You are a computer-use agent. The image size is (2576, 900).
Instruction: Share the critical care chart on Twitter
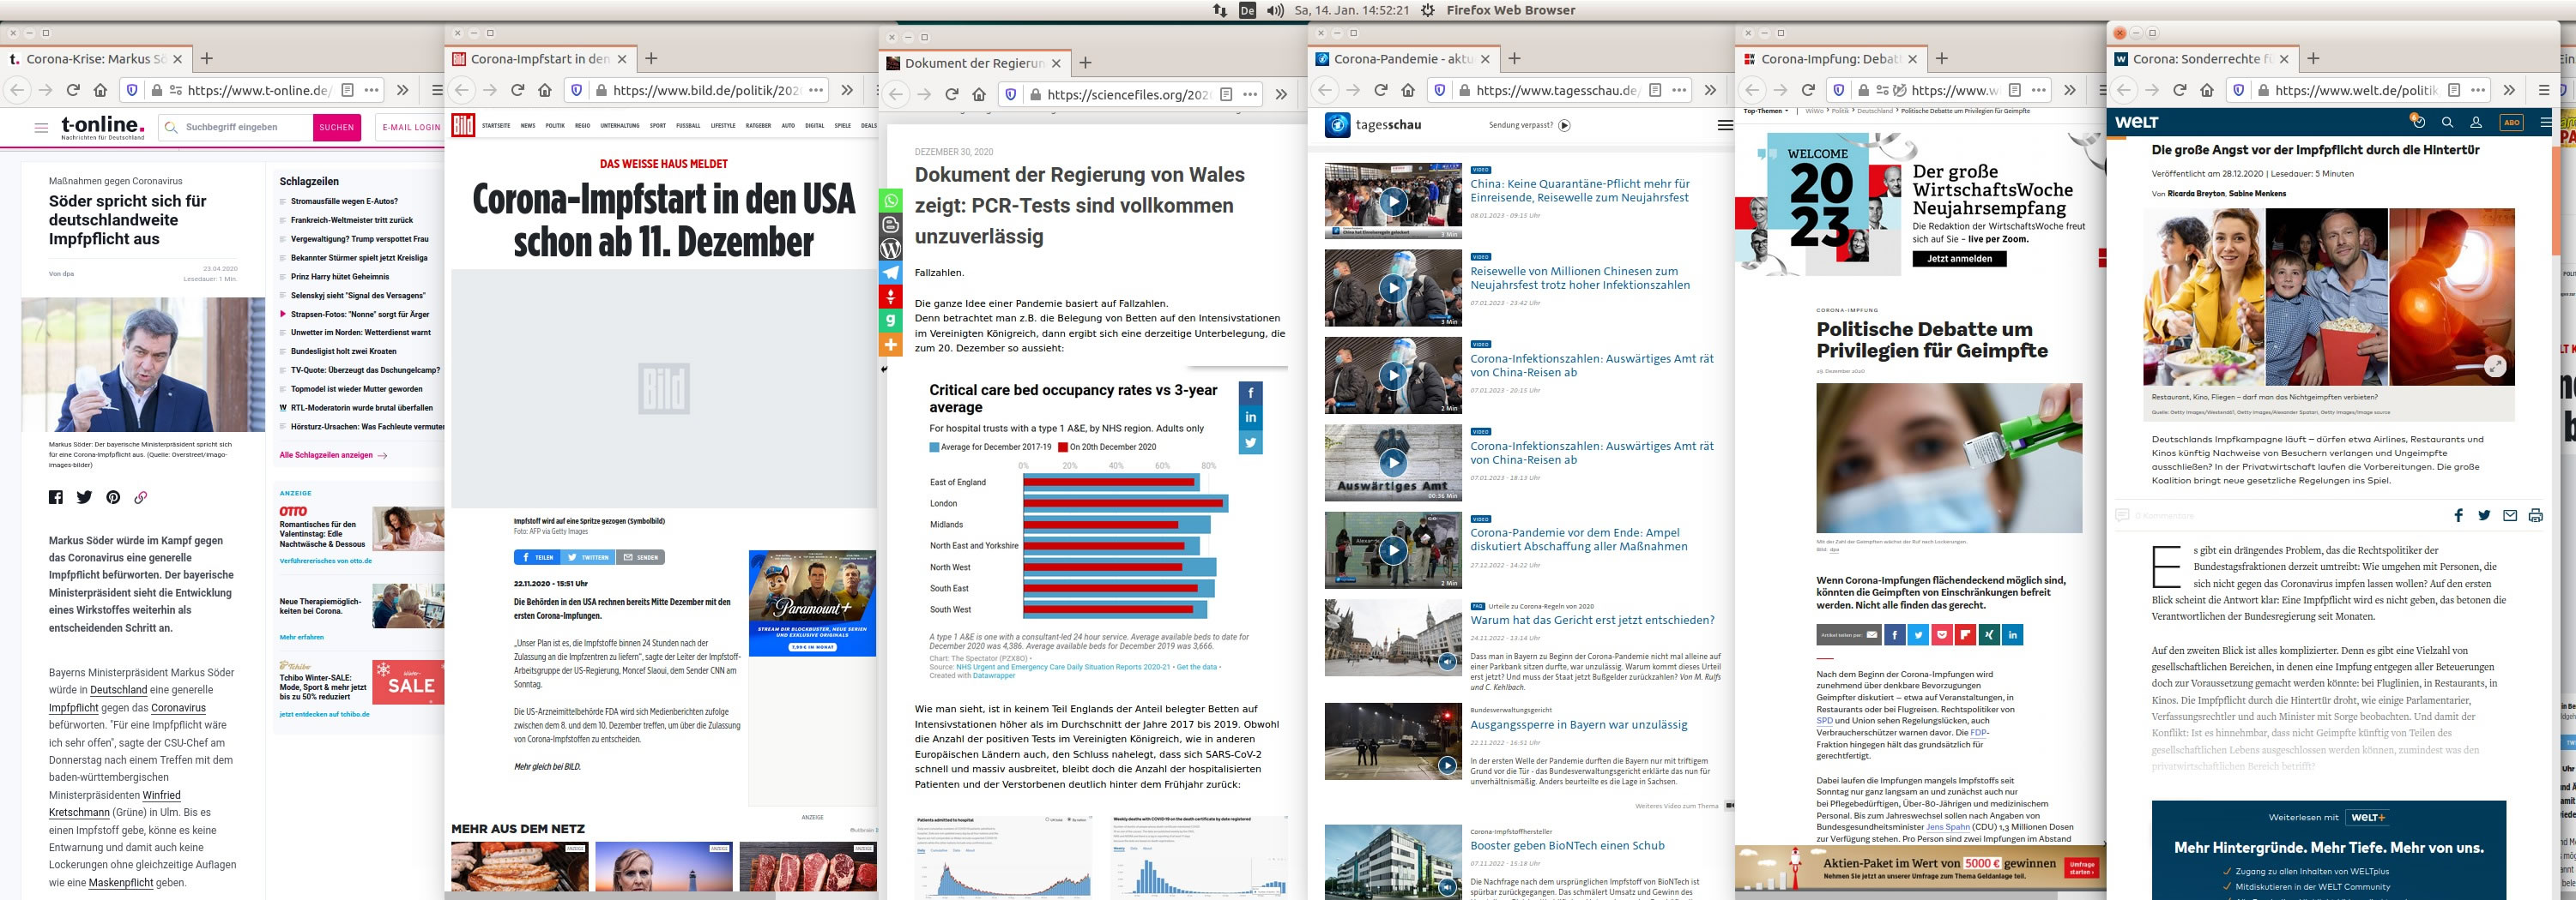[1250, 442]
